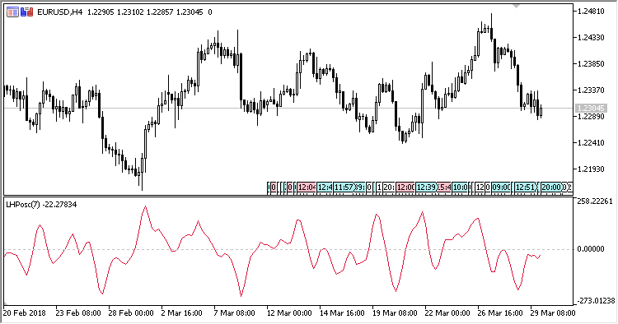Select the blue 09:00 event marker
The width and height of the screenshot is (618, 324).
[x=500, y=187]
